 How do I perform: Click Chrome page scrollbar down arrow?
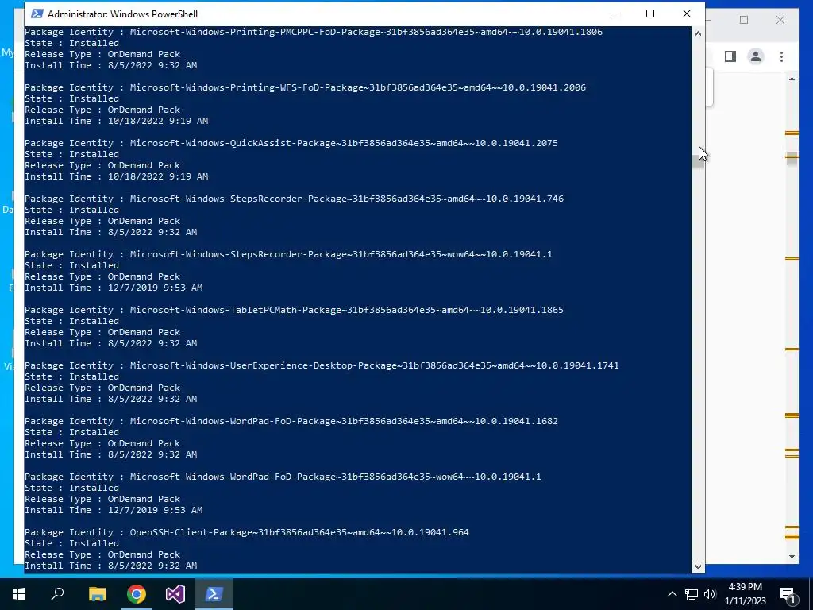pyautogui.click(x=792, y=557)
